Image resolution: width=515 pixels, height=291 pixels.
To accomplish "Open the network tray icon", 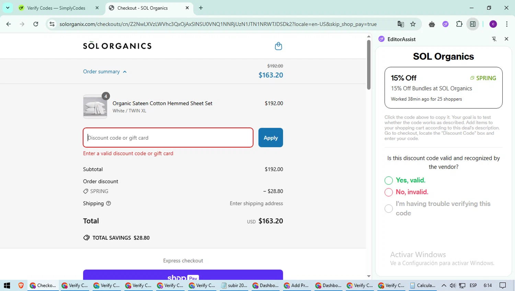I will pos(462,286).
